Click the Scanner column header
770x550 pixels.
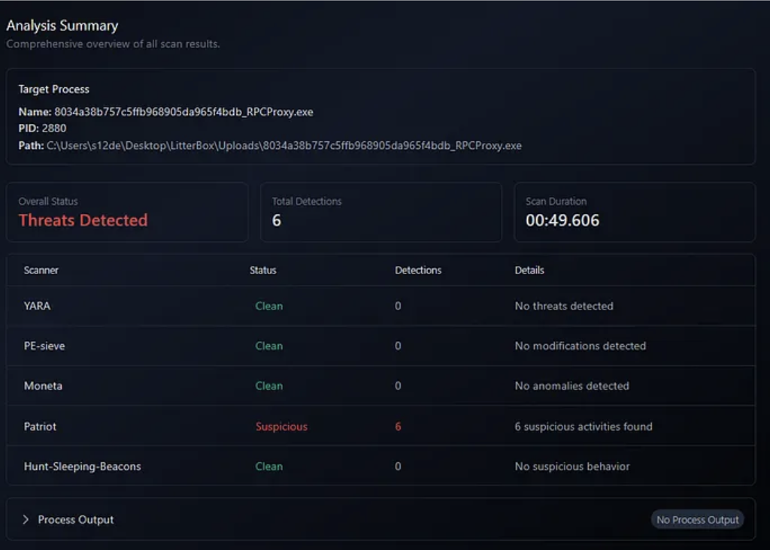click(x=41, y=270)
